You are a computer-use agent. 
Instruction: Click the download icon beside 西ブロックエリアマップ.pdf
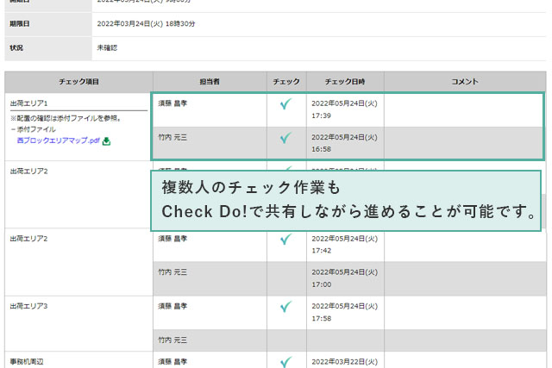(x=106, y=141)
